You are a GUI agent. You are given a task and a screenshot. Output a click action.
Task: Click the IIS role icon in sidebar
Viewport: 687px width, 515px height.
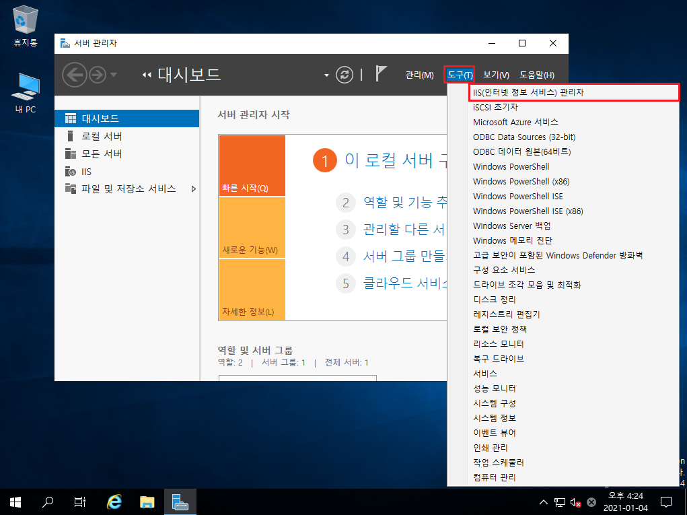coord(70,172)
